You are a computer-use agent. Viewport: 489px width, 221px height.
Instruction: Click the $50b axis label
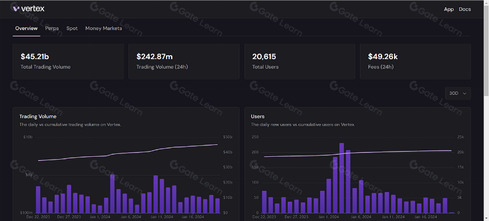pyautogui.click(x=228, y=137)
